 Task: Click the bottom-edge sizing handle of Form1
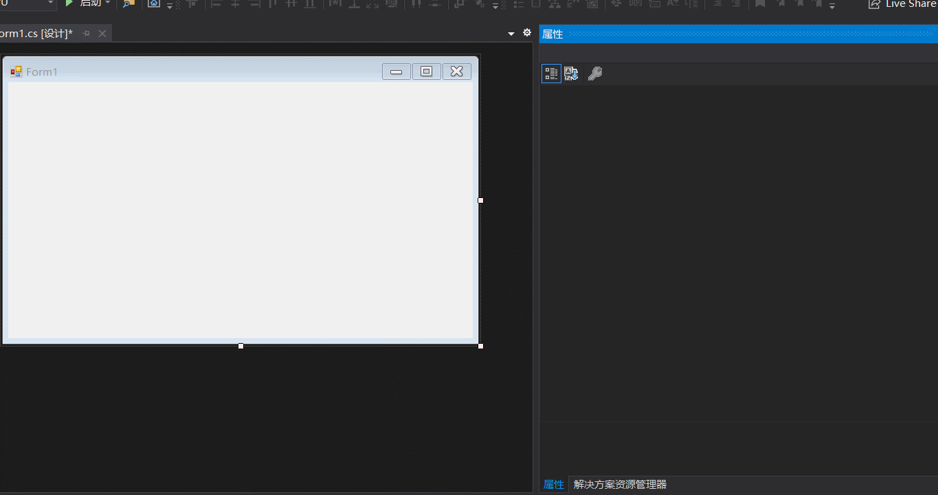pos(241,346)
